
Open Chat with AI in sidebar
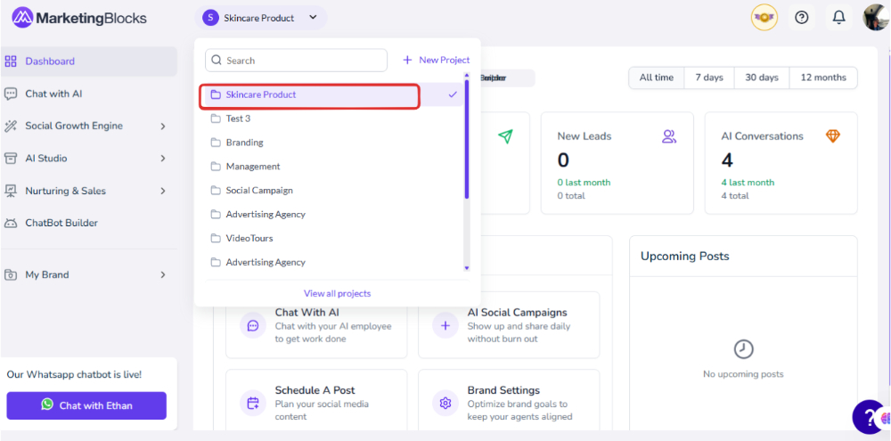click(x=53, y=94)
